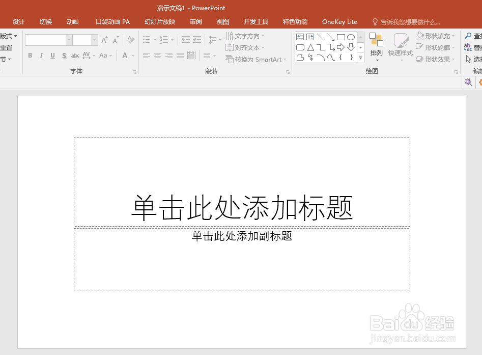Expand numbered list style dropdown
The image size is (482, 355).
(172, 40)
